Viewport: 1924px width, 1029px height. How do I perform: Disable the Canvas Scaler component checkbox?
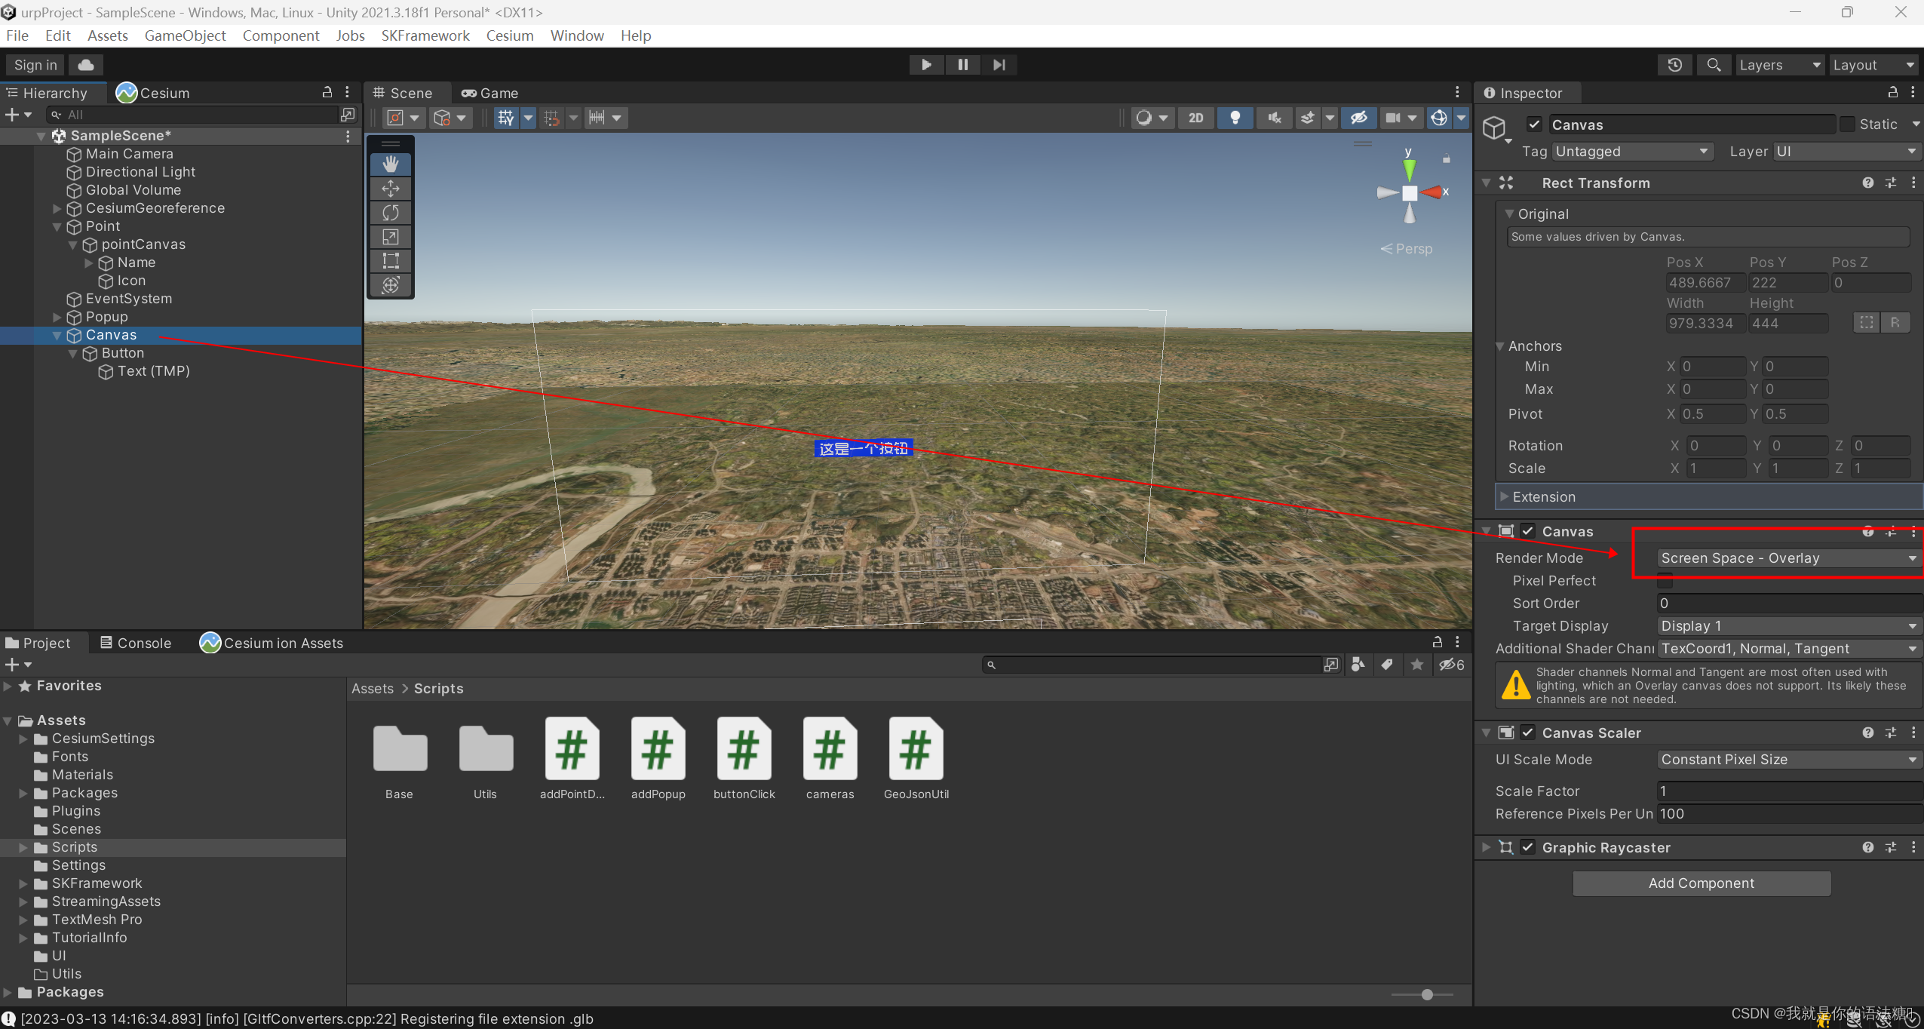tap(1527, 733)
